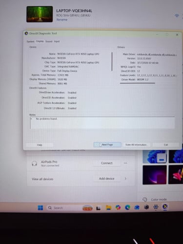This screenshot has height=244, width=183.
Task: Select the Direct3D DDI value 12
Action: click(x=139, y=71)
